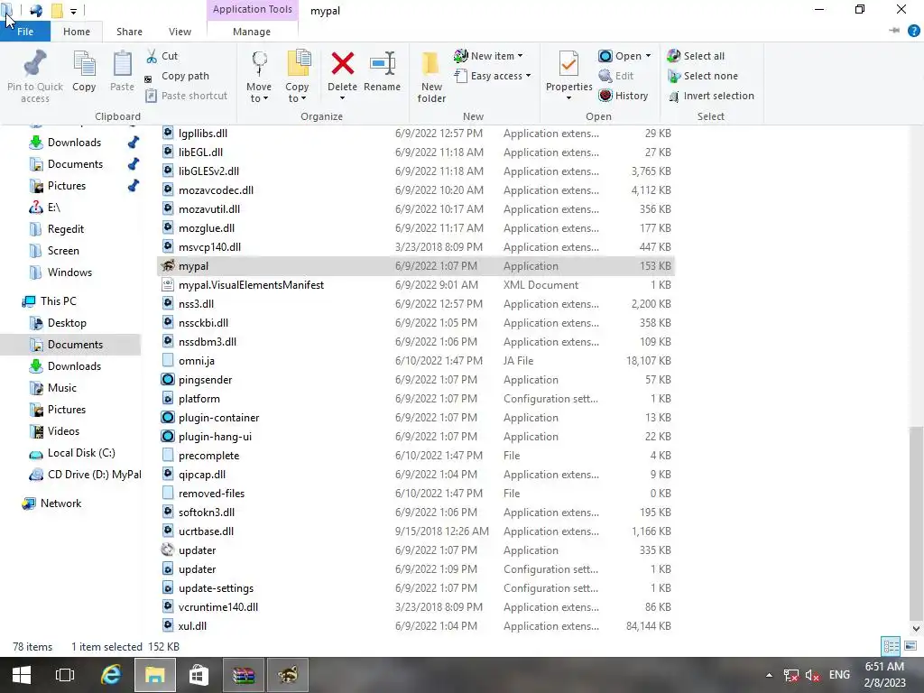Open Music under This PC
The height and width of the screenshot is (693, 924).
click(x=62, y=388)
